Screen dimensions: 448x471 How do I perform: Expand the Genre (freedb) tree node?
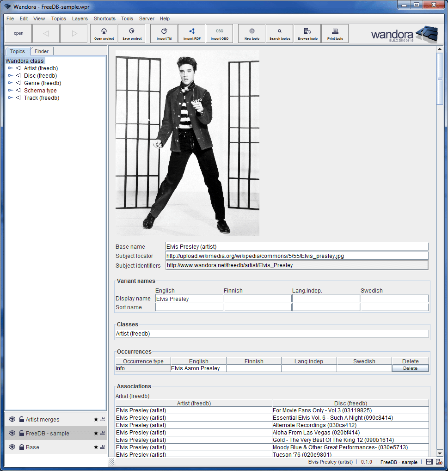point(10,83)
